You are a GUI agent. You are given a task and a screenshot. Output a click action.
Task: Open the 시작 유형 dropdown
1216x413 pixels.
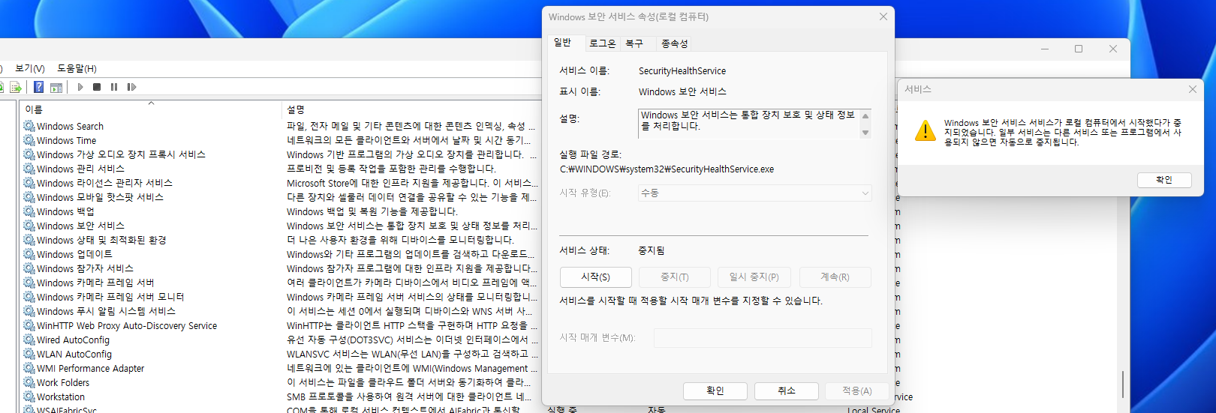[x=754, y=193]
